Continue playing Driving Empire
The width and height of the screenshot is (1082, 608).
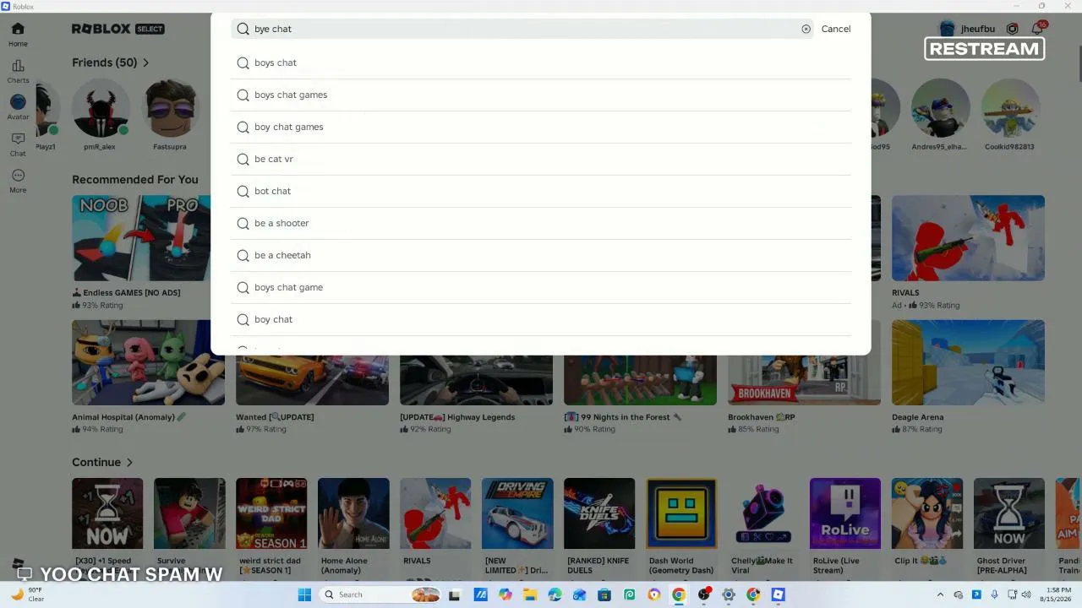coord(517,513)
